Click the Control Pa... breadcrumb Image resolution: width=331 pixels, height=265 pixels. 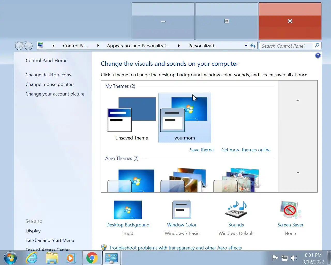click(x=75, y=46)
